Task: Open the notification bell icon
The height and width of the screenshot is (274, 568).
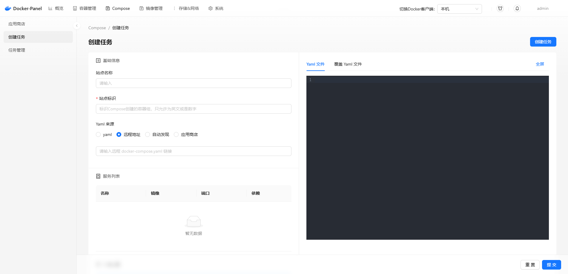Action: pyautogui.click(x=517, y=9)
